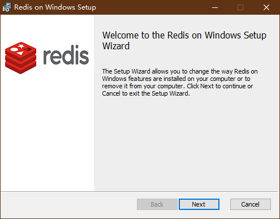The image size is (280, 219).
Task: Click the Next button to continue setup
Action: 199,204
